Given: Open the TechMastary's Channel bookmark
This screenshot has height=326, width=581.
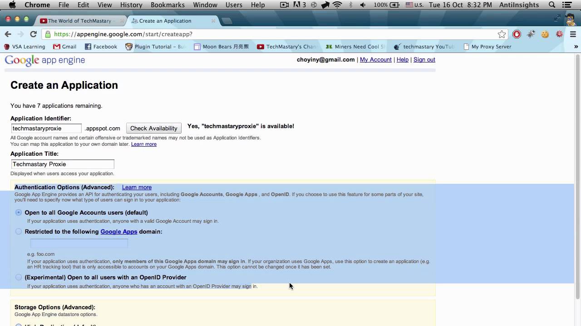Looking at the screenshot, I should tap(286, 47).
